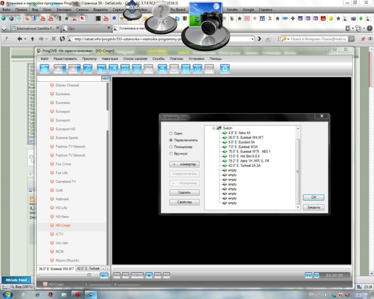This screenshot has width=374, height=299.
Task: Select the Вручную radio option
Action: click(x=172, y=154)
